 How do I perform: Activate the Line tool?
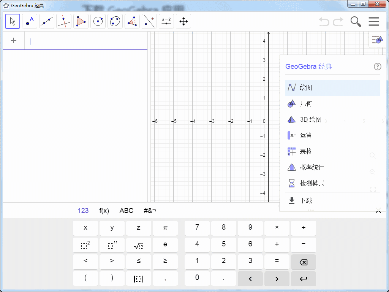coord(46,21)
